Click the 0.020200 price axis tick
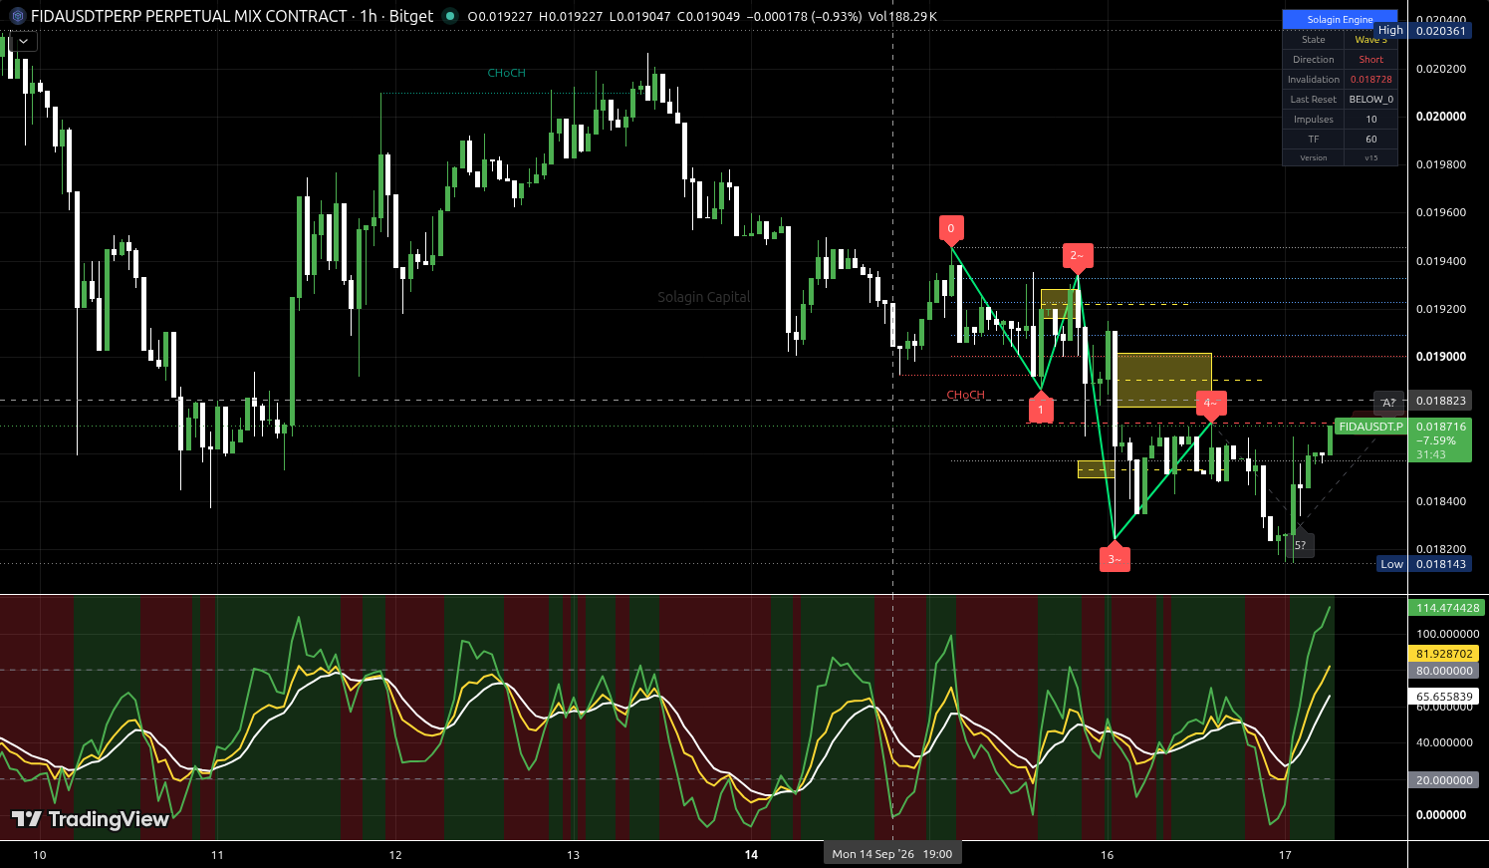This screenshot has height=868, width=1489. tap(1440, 69)
